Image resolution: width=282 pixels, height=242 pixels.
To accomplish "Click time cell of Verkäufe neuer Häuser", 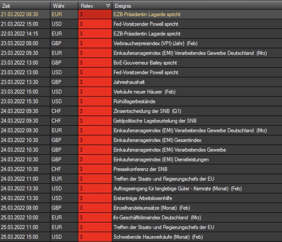I will pos(20,92).
